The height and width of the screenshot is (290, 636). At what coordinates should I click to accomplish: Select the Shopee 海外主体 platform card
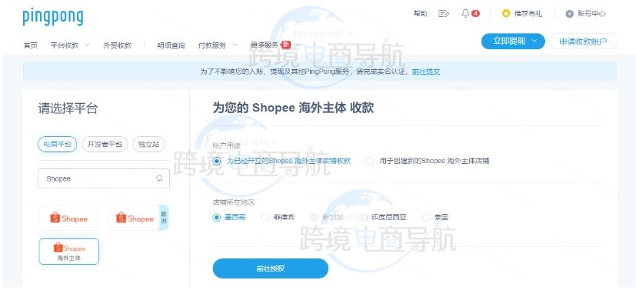pos(69,252)
